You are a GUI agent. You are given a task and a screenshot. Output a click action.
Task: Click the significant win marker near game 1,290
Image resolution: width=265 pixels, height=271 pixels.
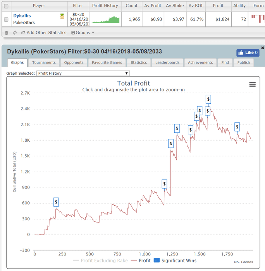tap(177, 128)
